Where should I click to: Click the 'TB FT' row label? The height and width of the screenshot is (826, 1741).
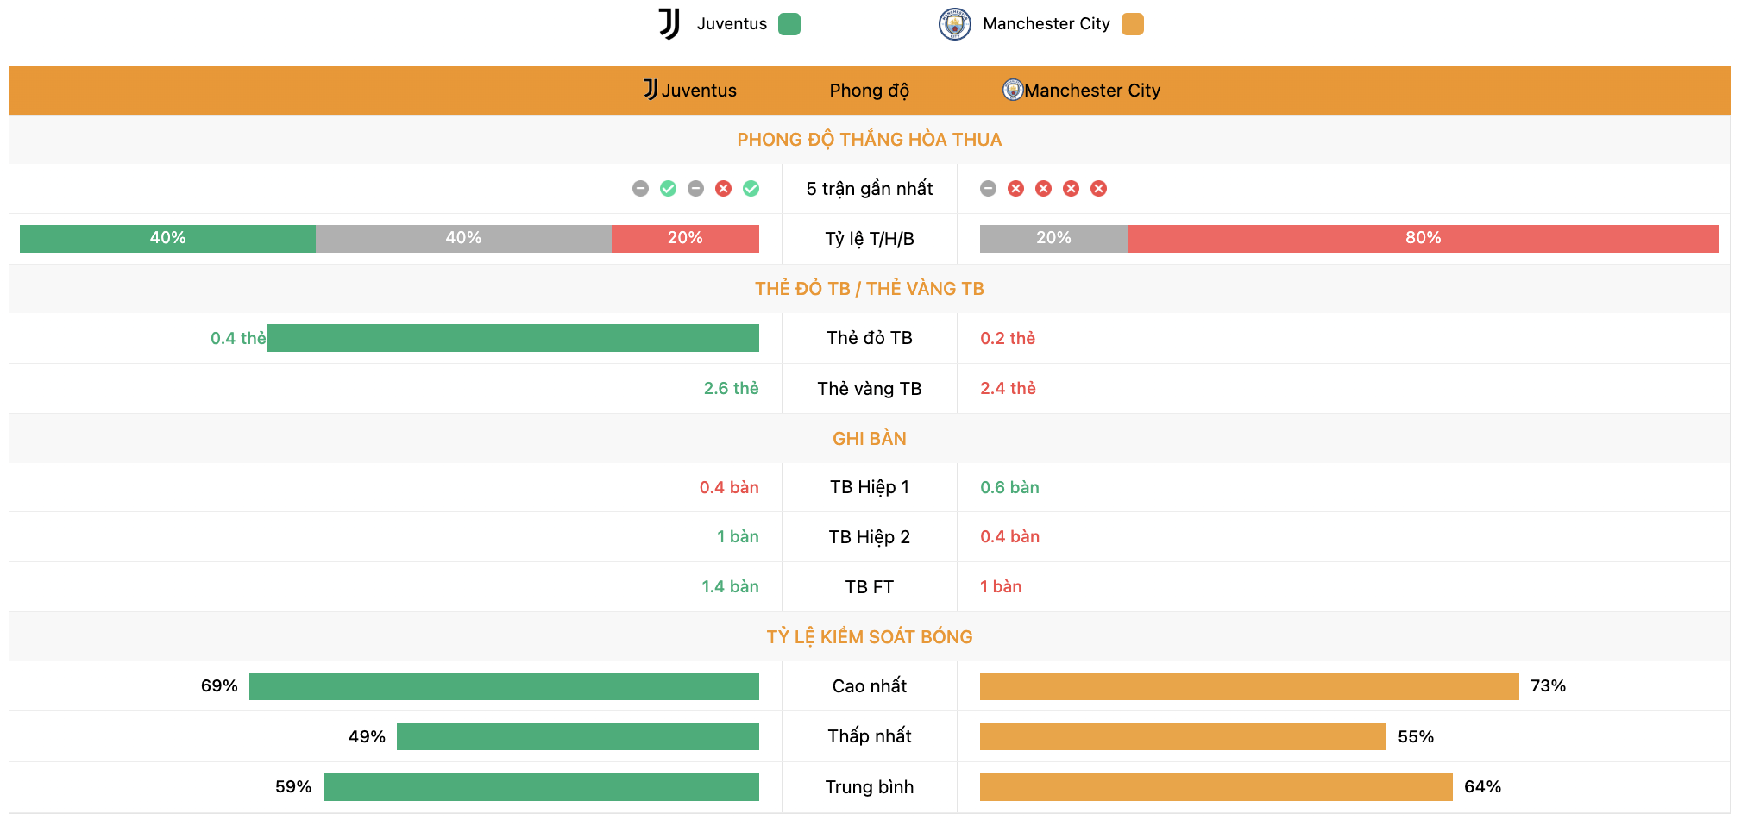(x=870, y=587)
